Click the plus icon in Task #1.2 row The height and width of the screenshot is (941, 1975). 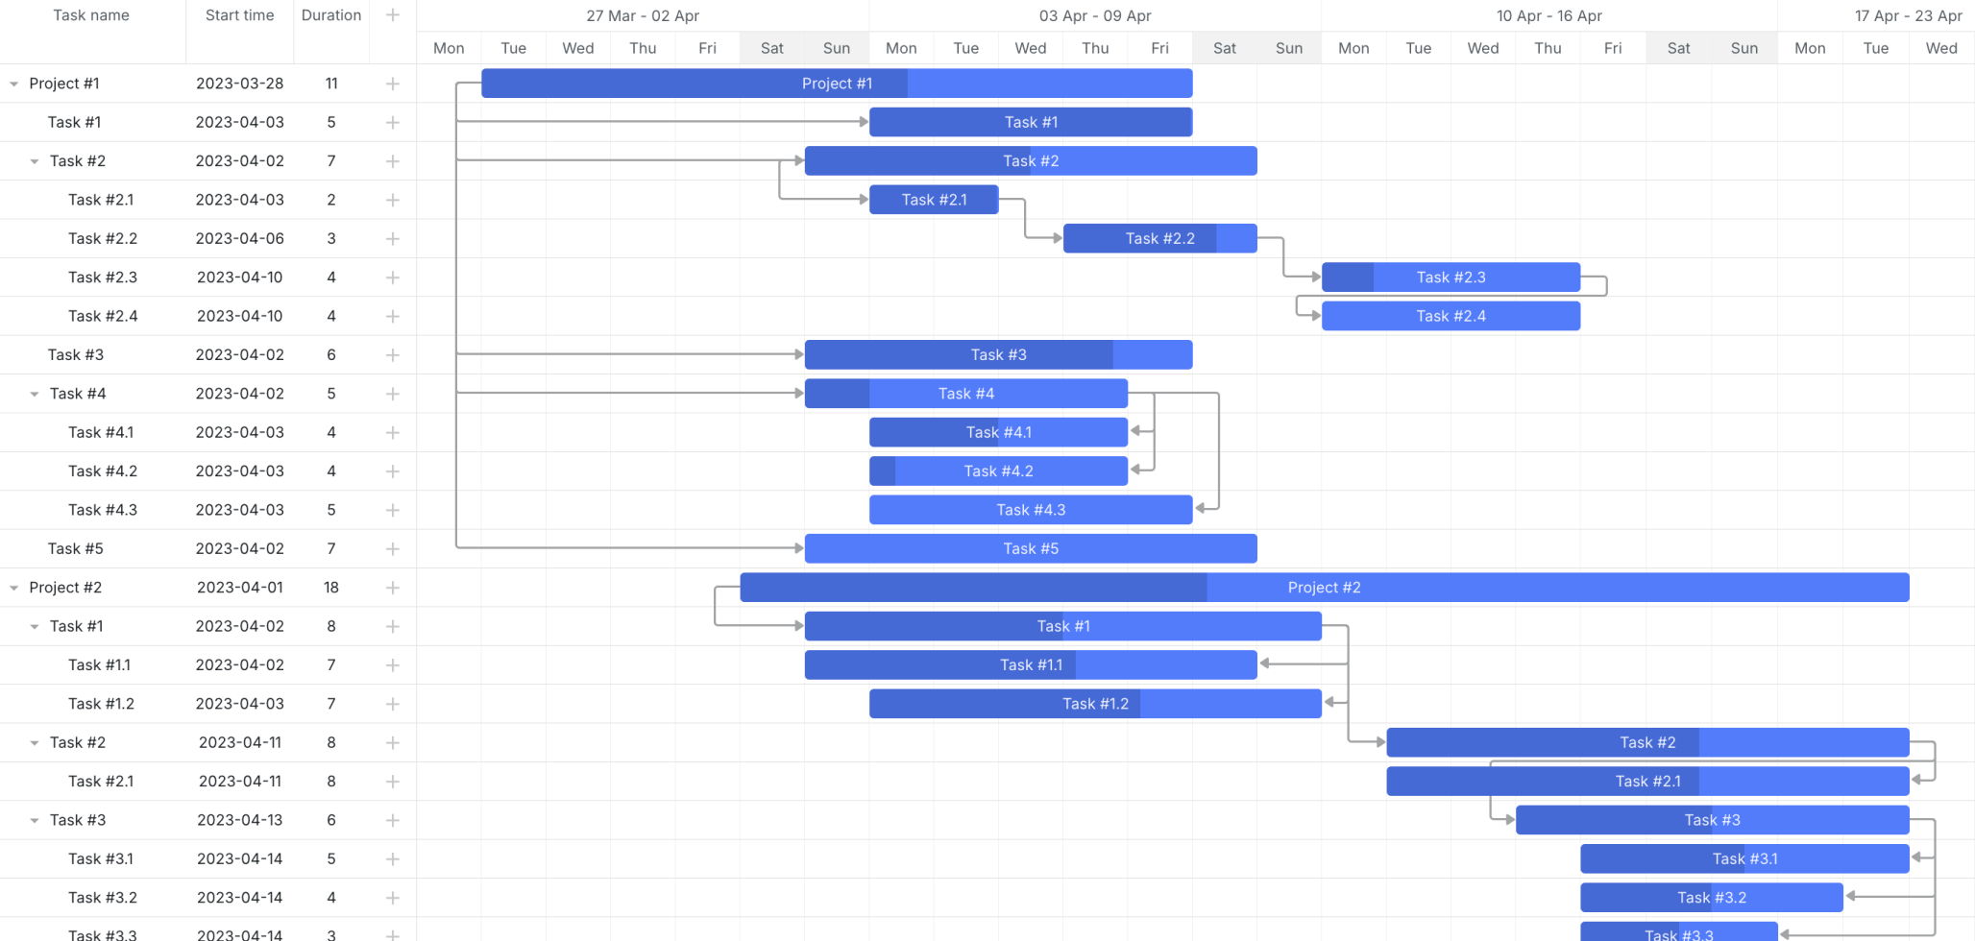[392, 704]
